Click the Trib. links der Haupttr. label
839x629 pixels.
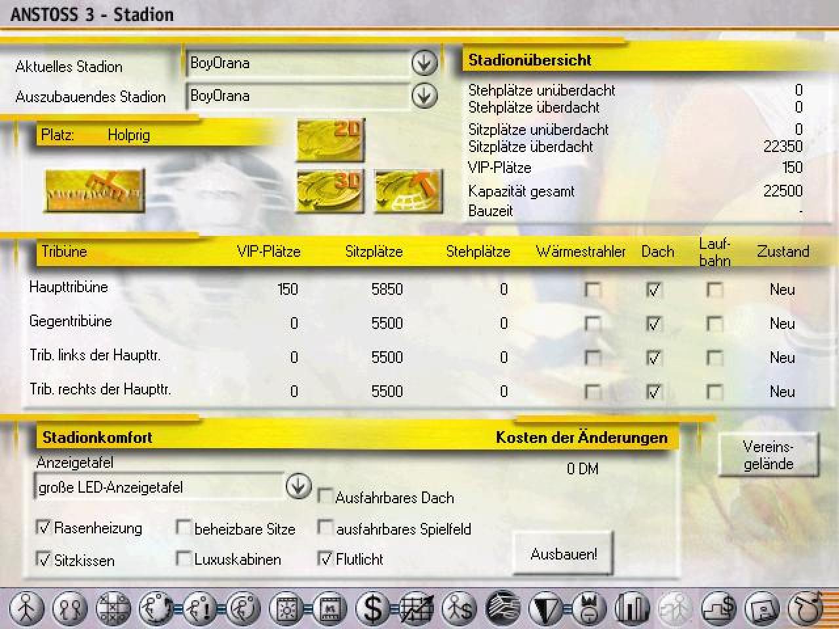point(95,355)
